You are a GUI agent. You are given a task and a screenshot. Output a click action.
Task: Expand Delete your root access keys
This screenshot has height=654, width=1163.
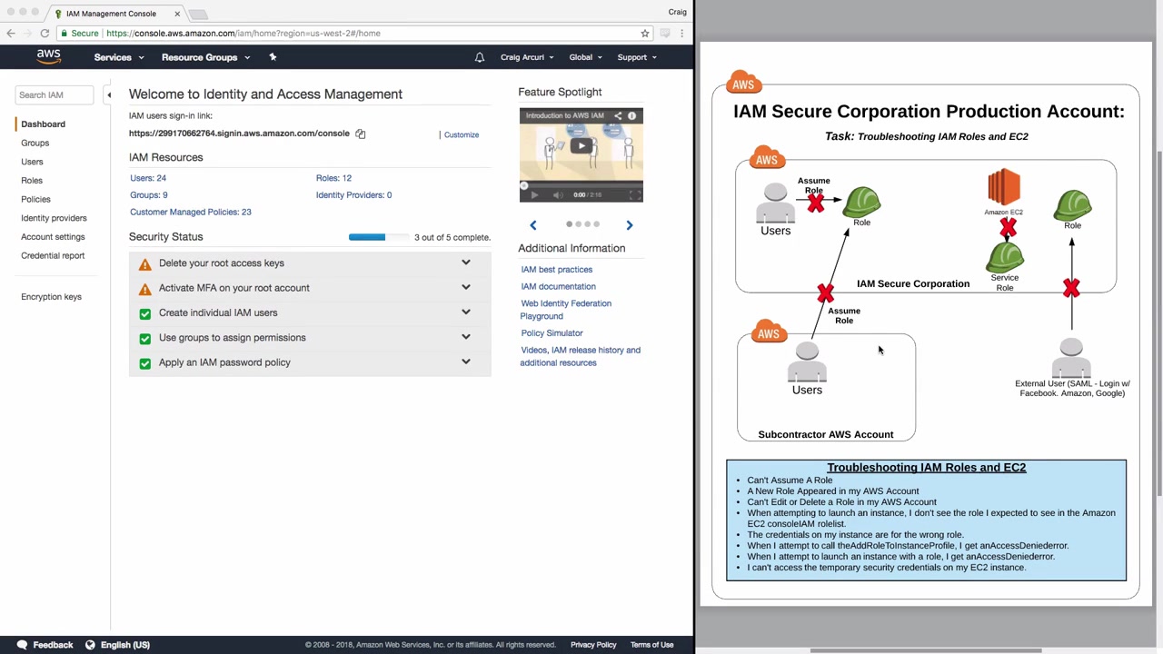click(x=465, y=263)
